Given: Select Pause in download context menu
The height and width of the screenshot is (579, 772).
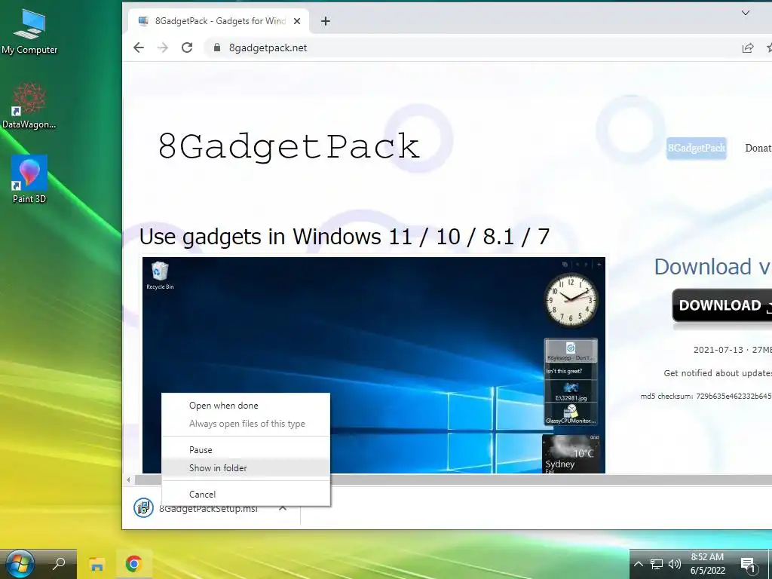Looking at the screenshot, I should click(x=246, y=449).
